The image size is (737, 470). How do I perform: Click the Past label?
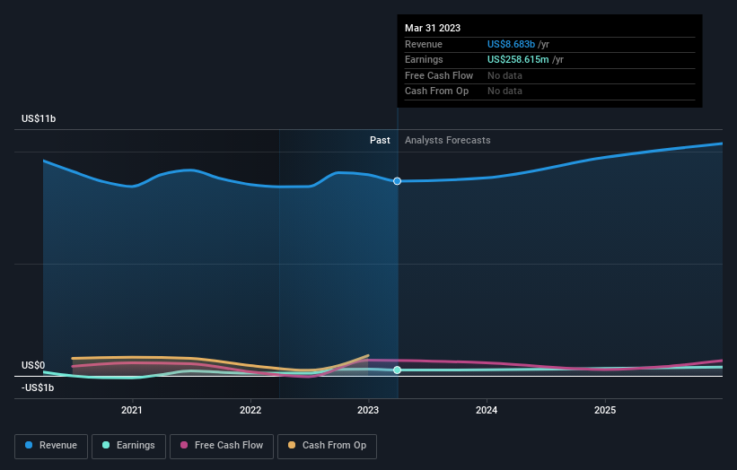click(x=380, y=141)
